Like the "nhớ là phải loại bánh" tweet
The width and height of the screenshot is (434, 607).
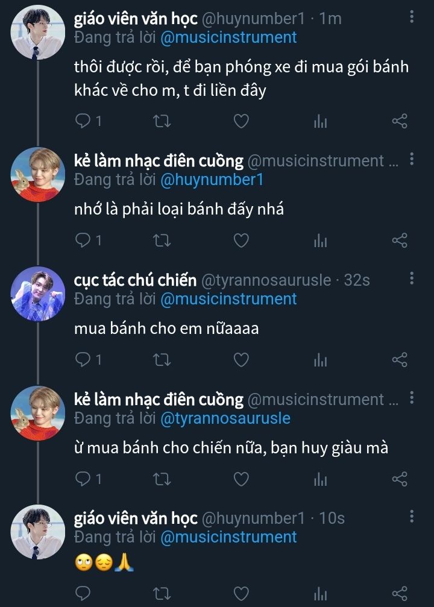(x=241, y=241)
